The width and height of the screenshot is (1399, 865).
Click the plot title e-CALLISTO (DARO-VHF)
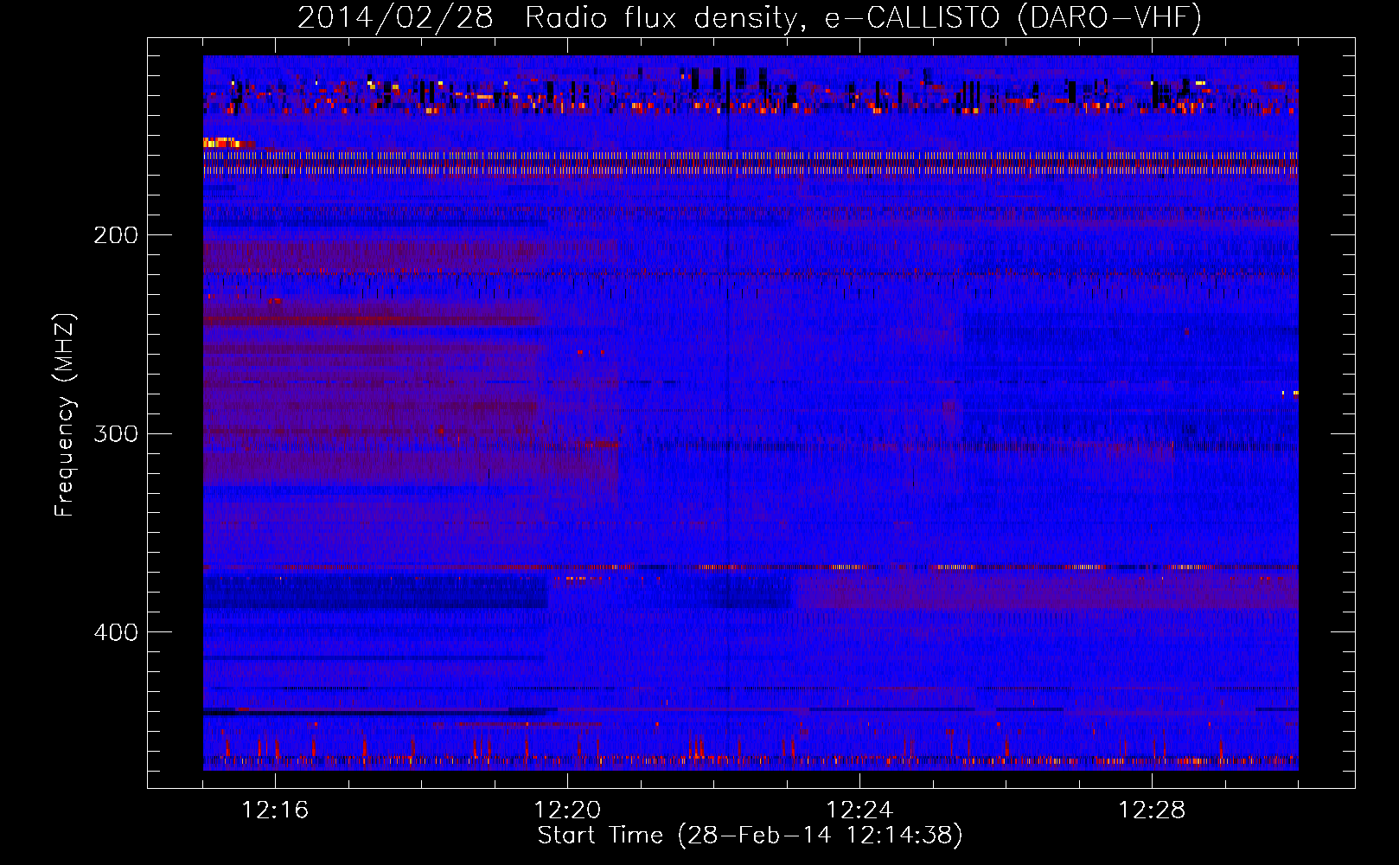click(x=1013, y=17)
